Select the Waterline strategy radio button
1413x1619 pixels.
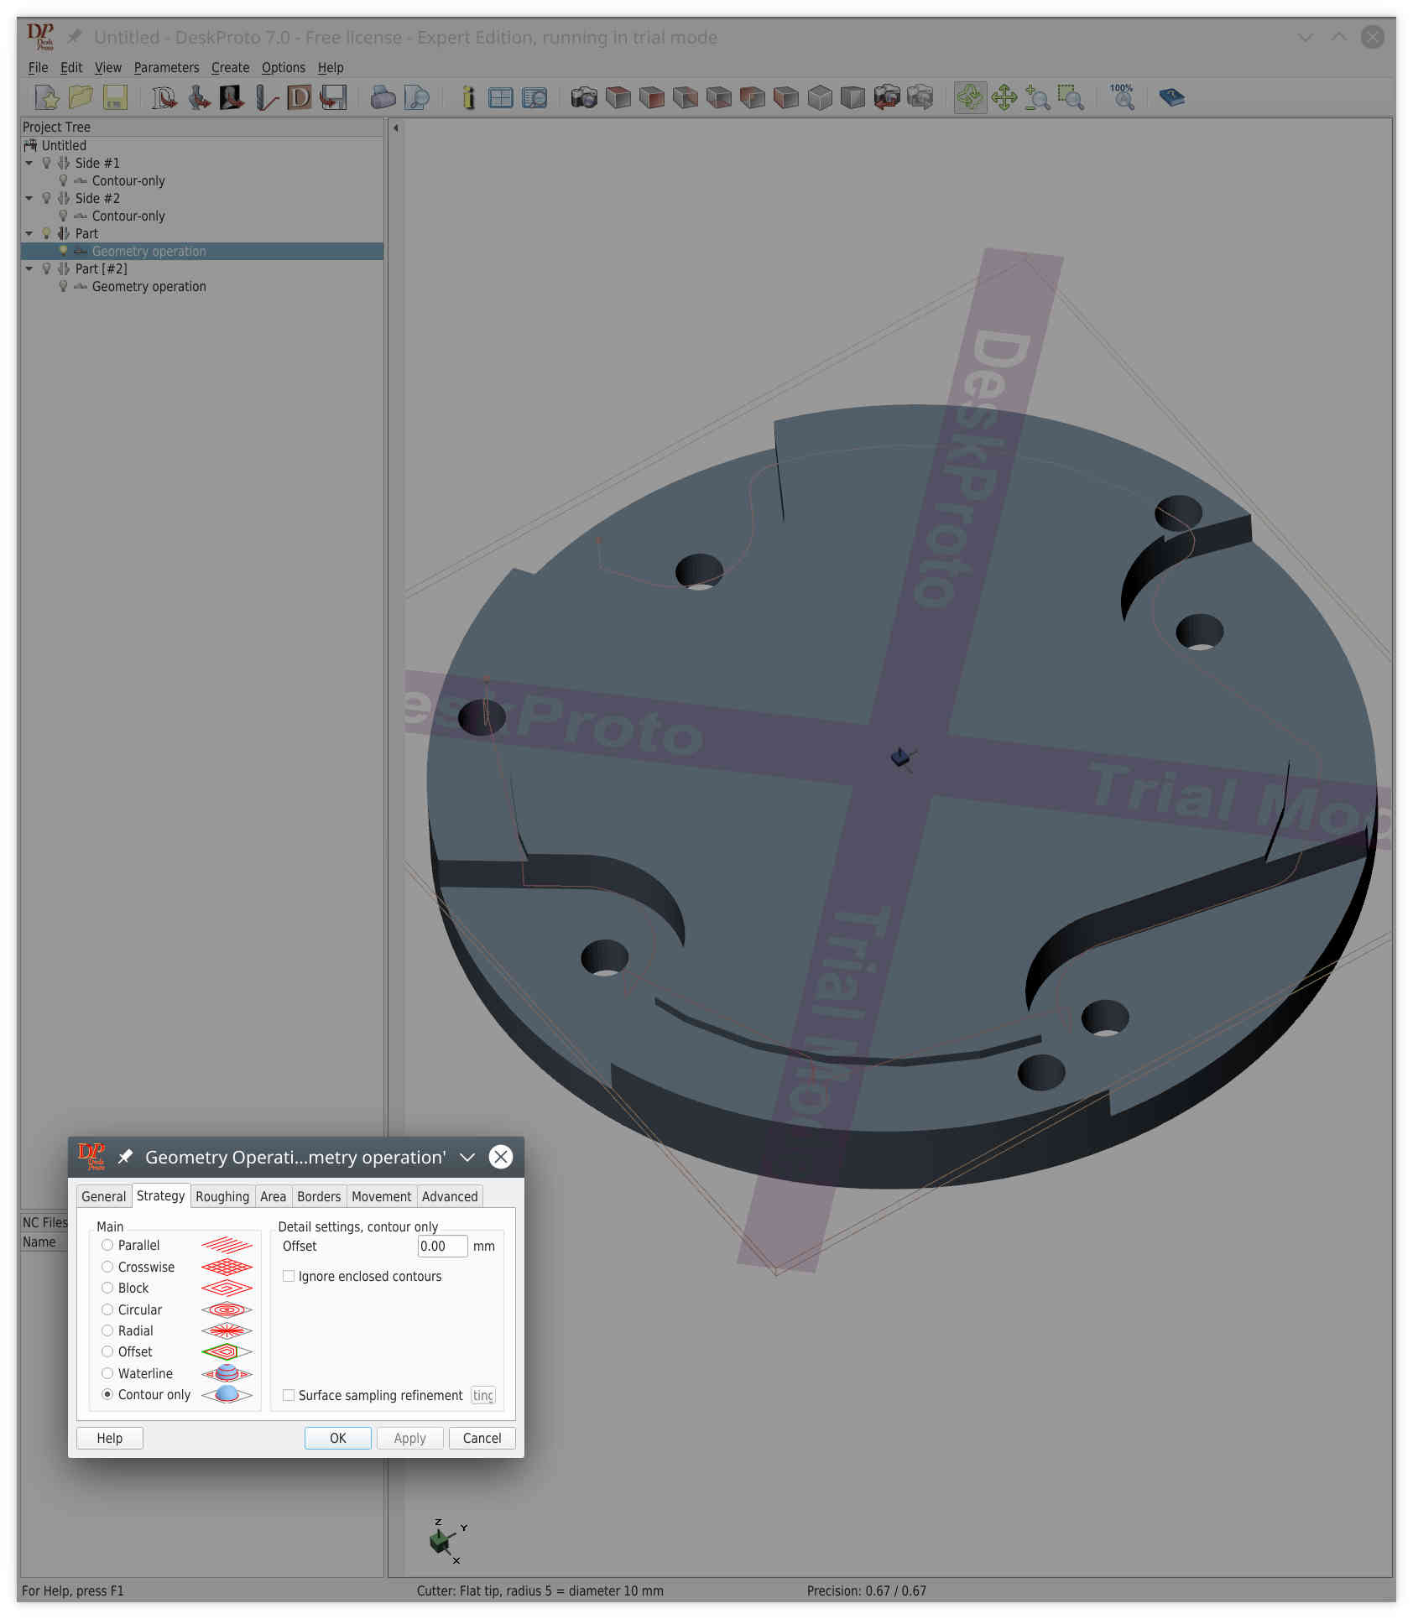coord(107,1373)
